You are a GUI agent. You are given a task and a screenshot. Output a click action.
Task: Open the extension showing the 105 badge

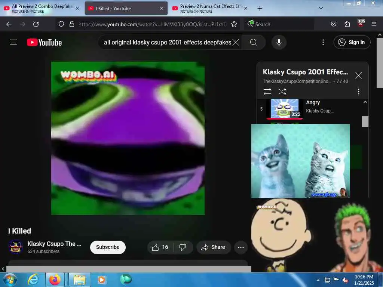pyautogui.click(x=361, y=24)
